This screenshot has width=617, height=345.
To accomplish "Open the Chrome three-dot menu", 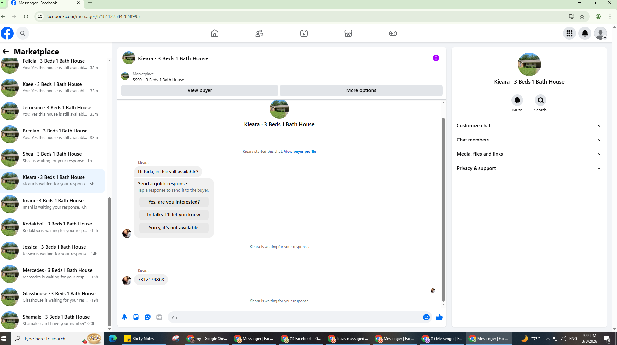I will (x=610, y=16).
